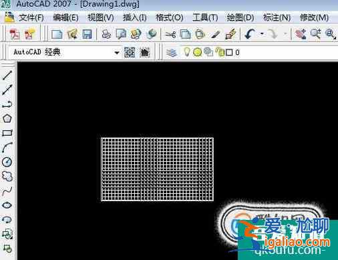Click the Cut scissors icon
The width and height of the screenshot is (338, 260).
pos(170,34)
